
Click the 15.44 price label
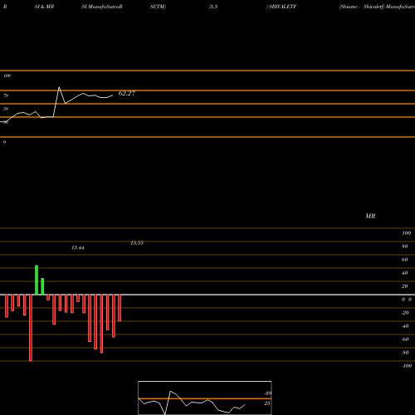78,248
